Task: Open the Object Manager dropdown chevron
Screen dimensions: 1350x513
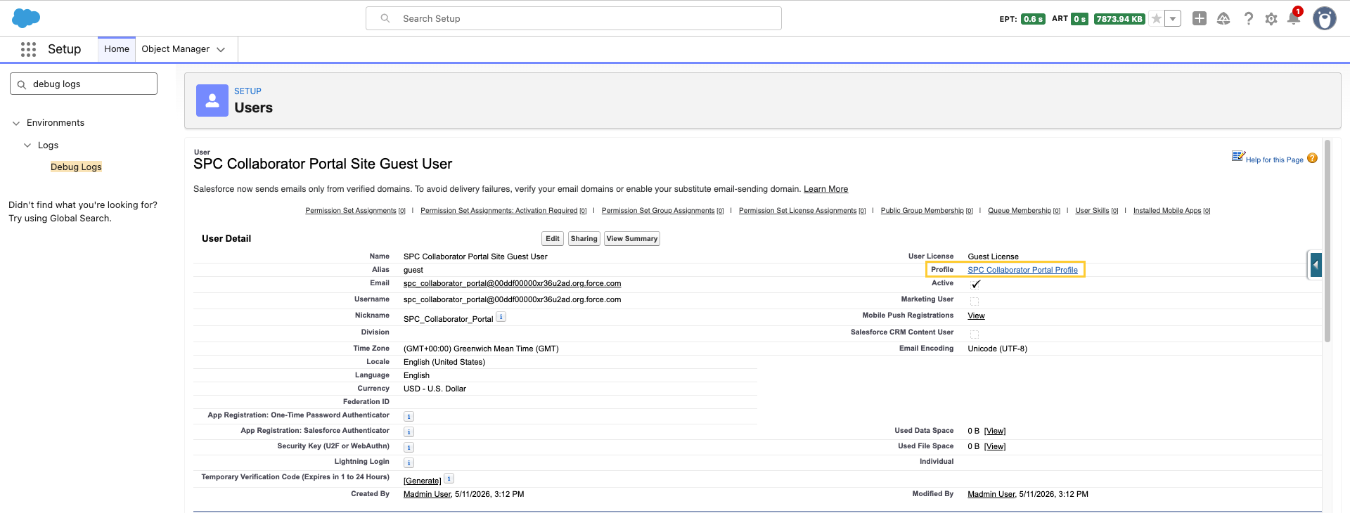Action: pos(221,49)
